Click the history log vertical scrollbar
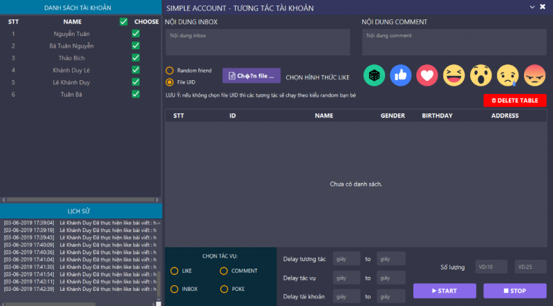 point(159,285)
